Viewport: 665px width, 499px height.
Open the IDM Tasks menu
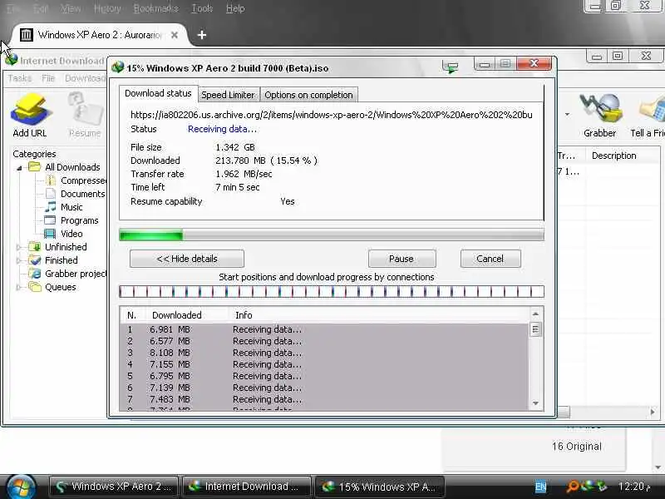point(20,78)
